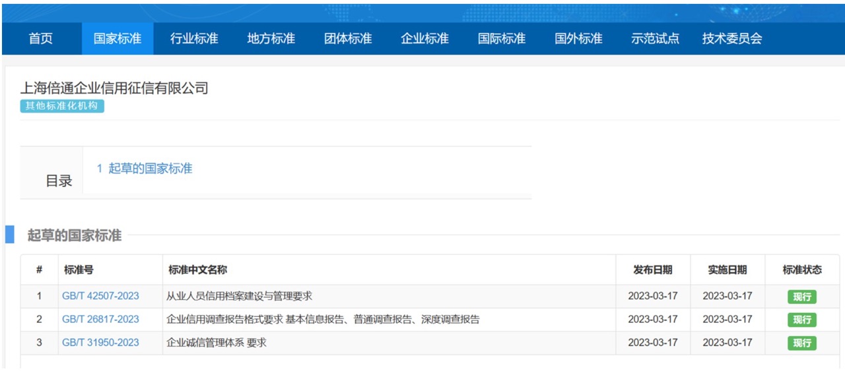Open the 示范试点 tab

tap(655, 38)
